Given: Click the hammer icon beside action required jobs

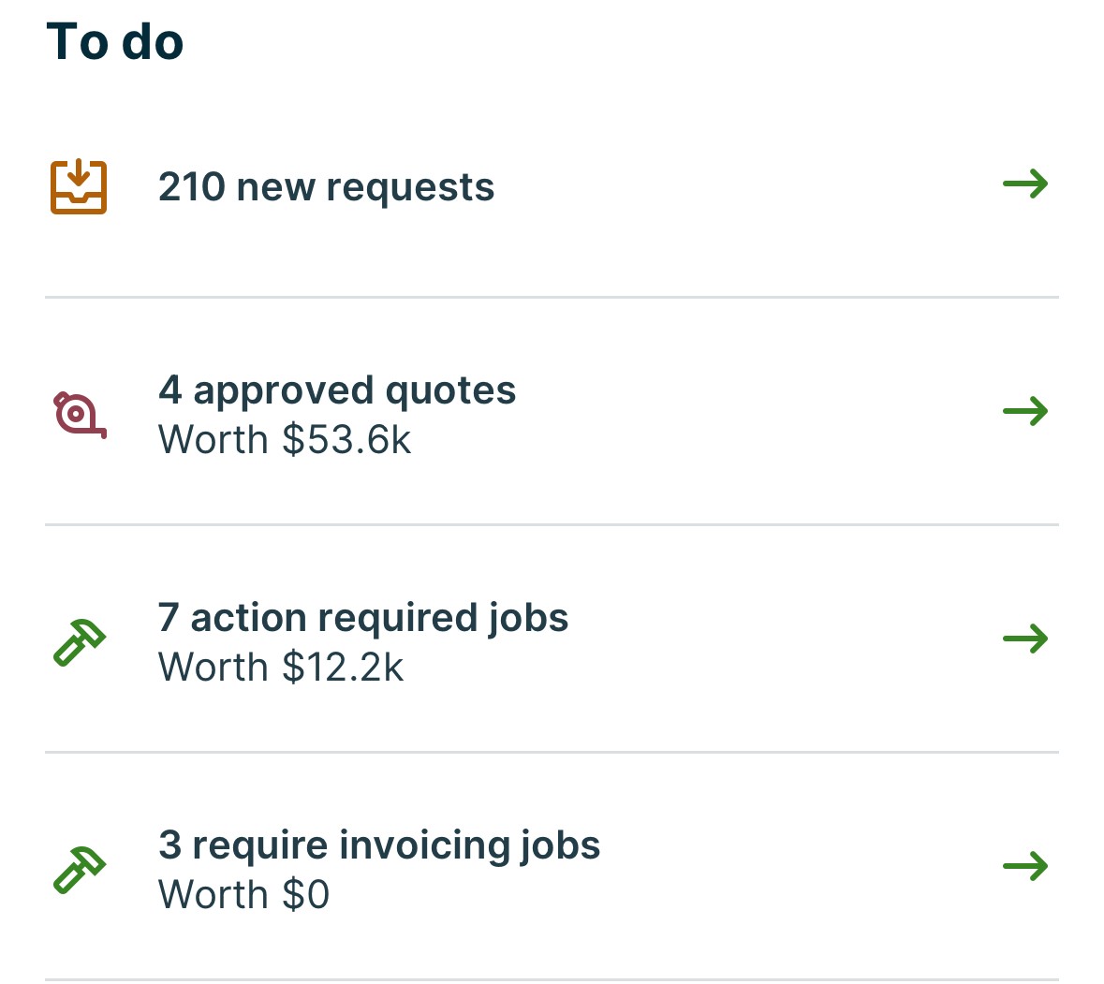Looking at the screenshot, I should [80, 642].
